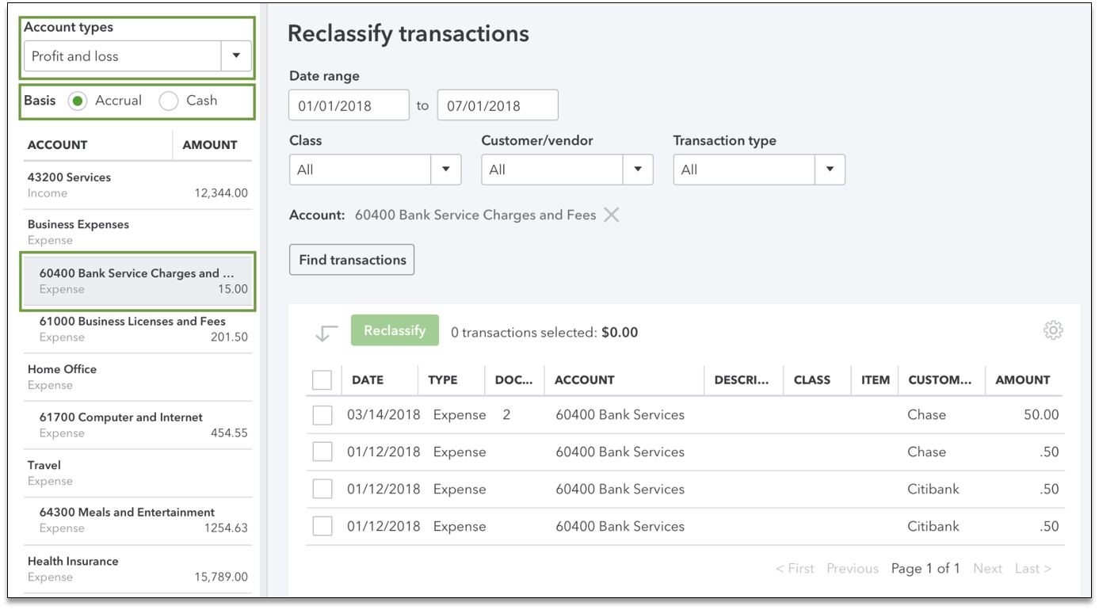Click the AMOUNT column header in transactions table
The height and width of the screenshot is (610, 1099).
click(x=1023, y=380)
